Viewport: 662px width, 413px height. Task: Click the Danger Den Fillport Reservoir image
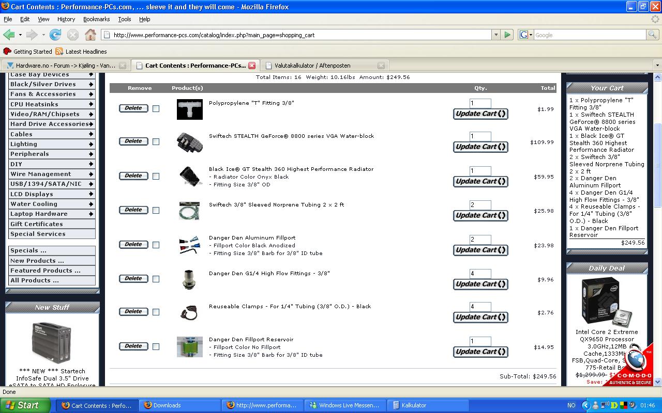[190, 347]
